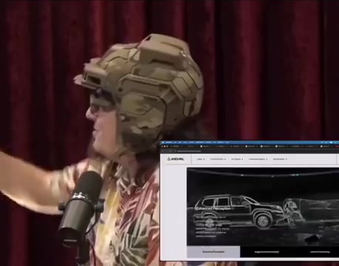Click the Anduril logo in the website header
The width and height of the screenshot is (339, 266).
point(175,159)
